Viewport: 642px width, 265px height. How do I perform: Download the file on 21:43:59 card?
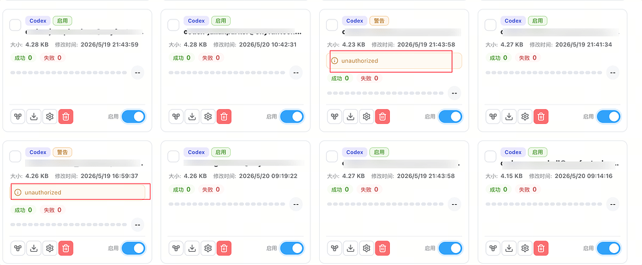(34, 117)
